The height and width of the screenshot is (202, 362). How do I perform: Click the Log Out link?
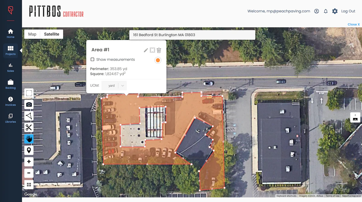pos(348,11)
